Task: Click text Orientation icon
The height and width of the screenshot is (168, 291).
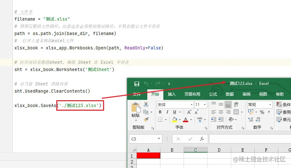Action: [x=231, y=119]
